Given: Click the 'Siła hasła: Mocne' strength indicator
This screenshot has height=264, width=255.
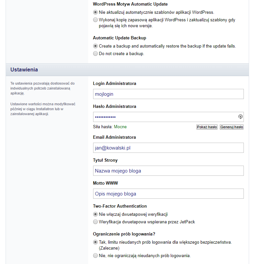Looking at the screenshot, I should click(110, 127).
